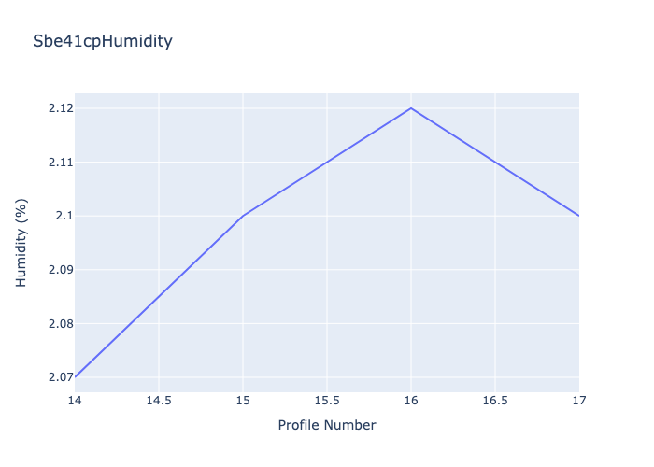This screenshot has width=654, height=467.
Task: Click the 2.11 y-axis tick label
Action: coord(61,163)
